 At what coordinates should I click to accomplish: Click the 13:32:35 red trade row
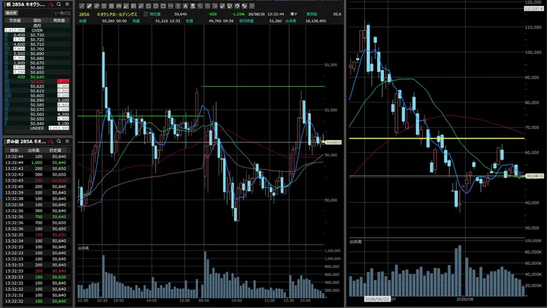coord(37,235)
